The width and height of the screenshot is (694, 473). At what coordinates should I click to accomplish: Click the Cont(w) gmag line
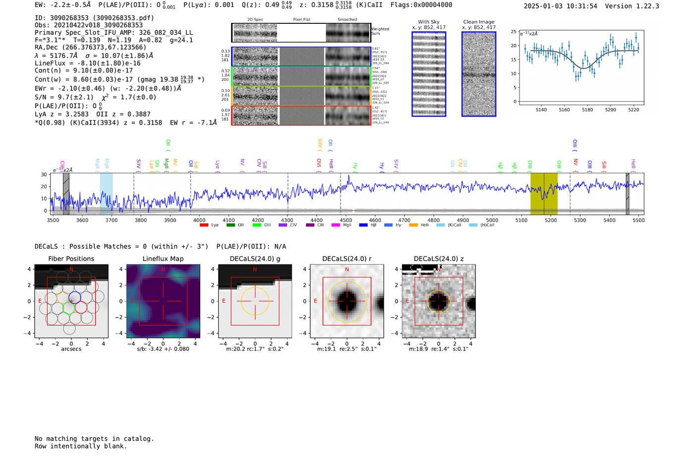click(119, 79)
